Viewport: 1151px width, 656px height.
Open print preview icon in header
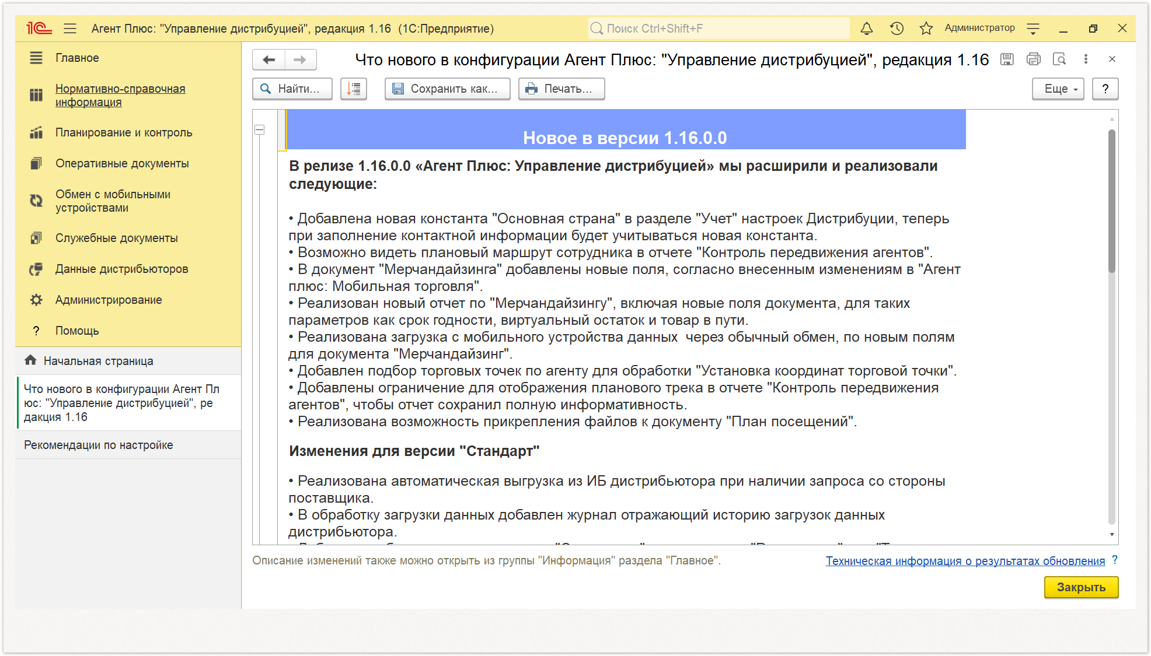click(x=1059, y=59)
